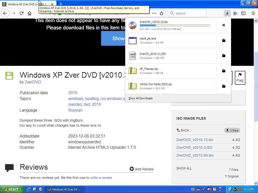Open the Windows Start menu
Image resolution: width=258 pixels, height=193 pixels.
tap(12, 189)
